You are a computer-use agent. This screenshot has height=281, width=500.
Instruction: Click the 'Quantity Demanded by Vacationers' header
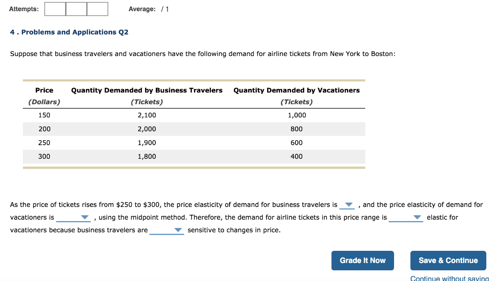pos(296,90)
